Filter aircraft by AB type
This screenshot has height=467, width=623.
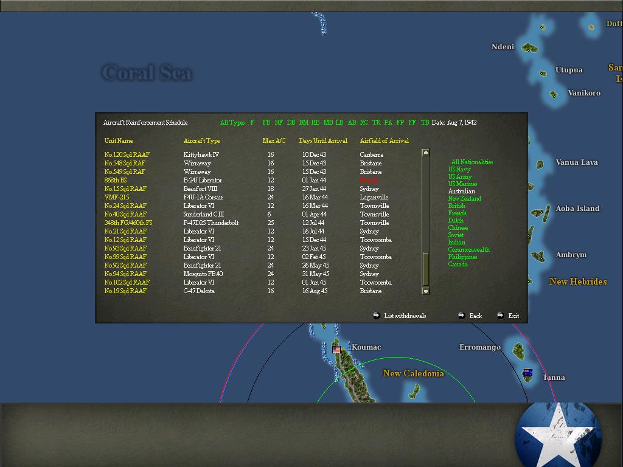click(352, 122)
